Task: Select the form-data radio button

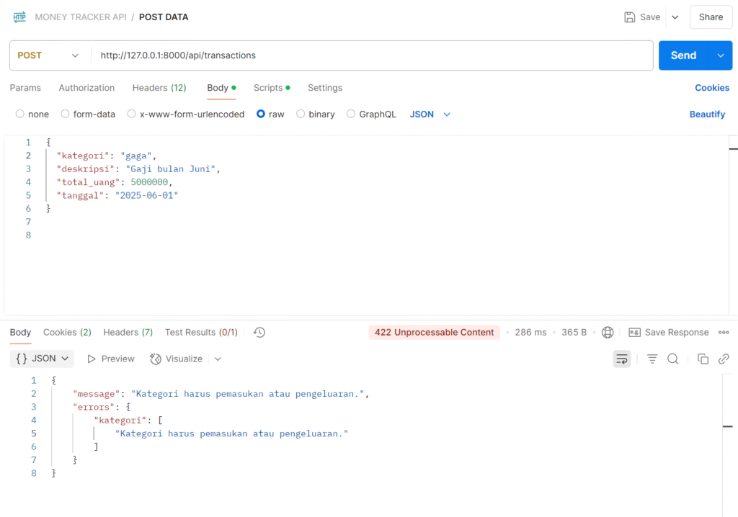Action: [66, 114]
